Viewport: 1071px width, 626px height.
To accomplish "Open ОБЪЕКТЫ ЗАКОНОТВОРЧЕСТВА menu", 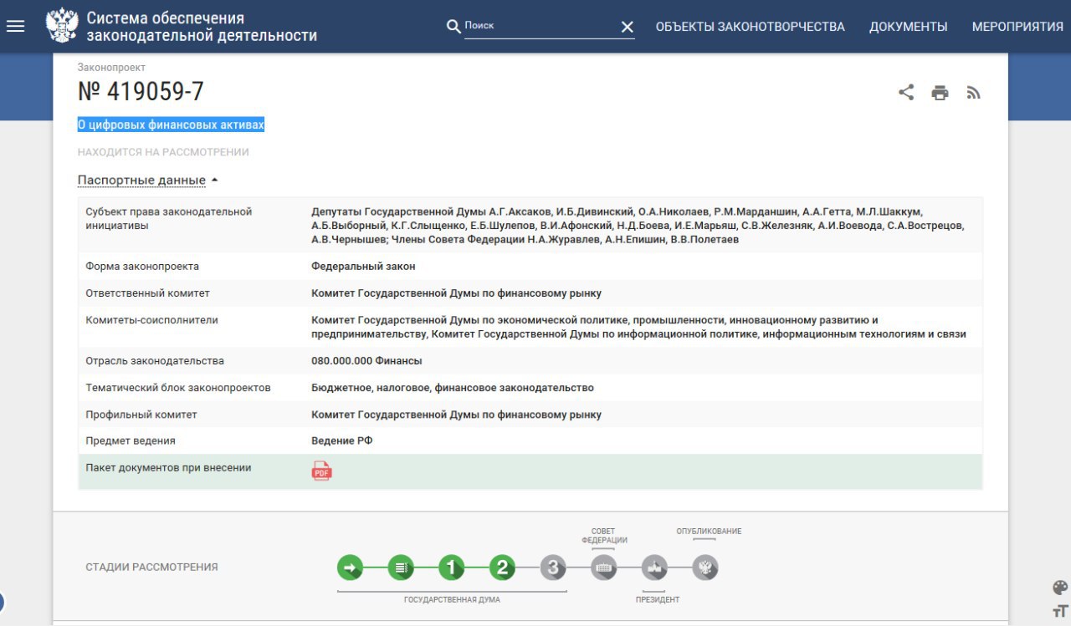I will coord(750,27).
